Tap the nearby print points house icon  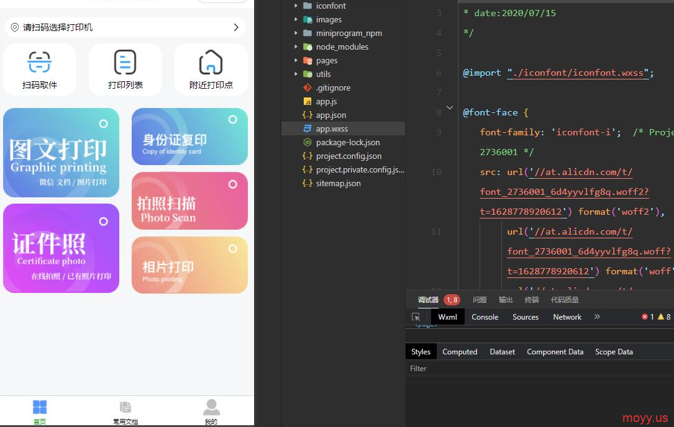click(x=211, y=63)
